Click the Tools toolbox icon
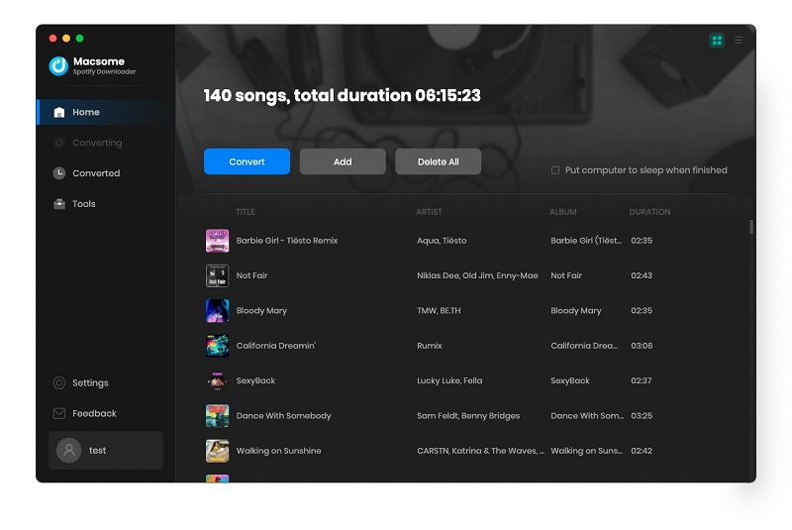 pos(59,204)
